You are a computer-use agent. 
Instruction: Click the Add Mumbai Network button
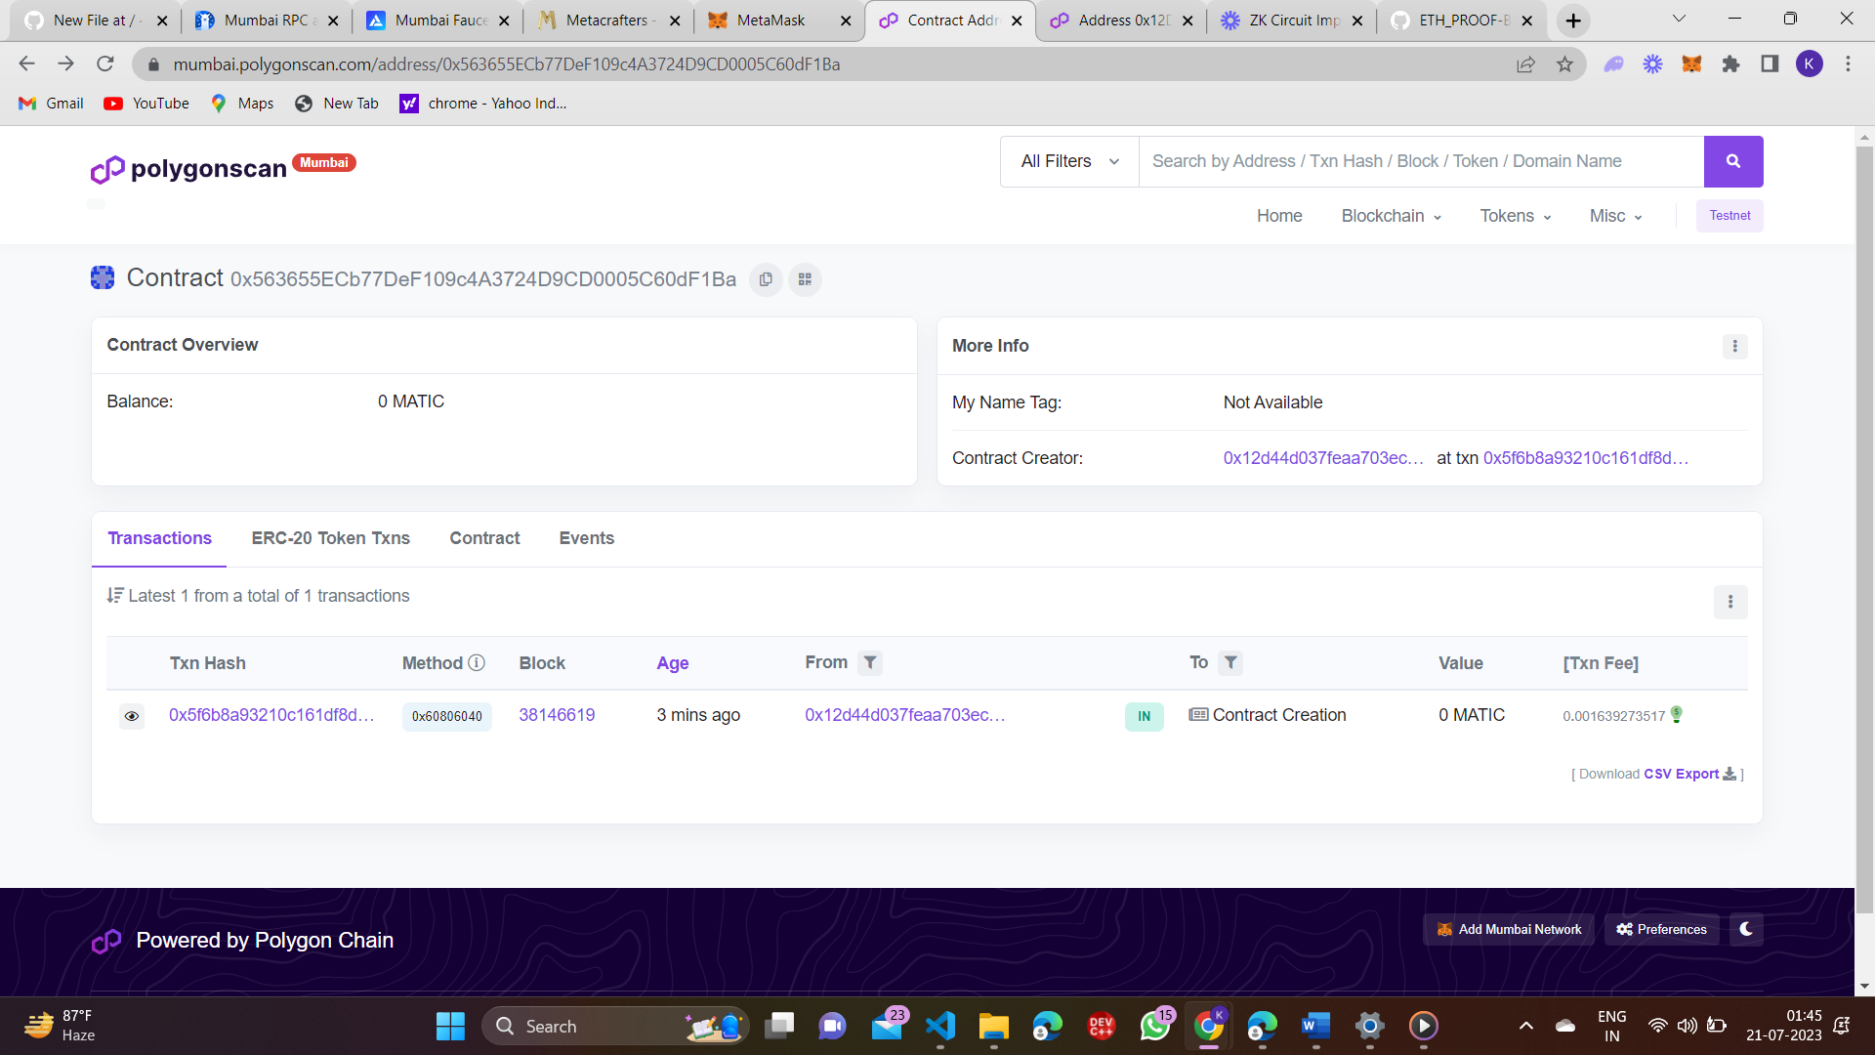pos(1509,929)
